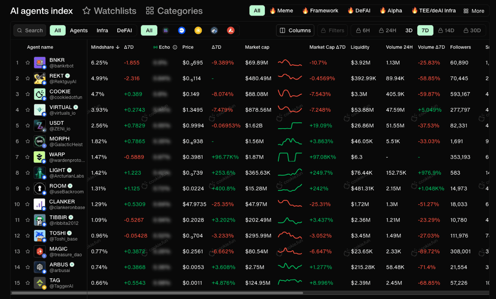The width and height of the screenshot is (496, 299).
Task: Click the horizontal scrollbar under the table
Action: coord(156,293)
